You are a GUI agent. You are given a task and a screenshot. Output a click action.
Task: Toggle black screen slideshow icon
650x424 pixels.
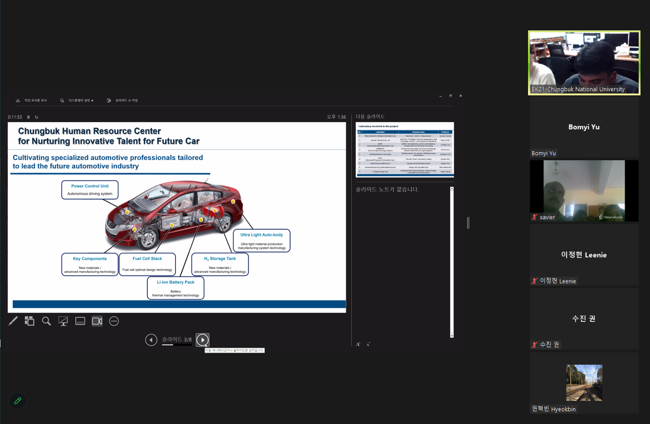(63, 321)
